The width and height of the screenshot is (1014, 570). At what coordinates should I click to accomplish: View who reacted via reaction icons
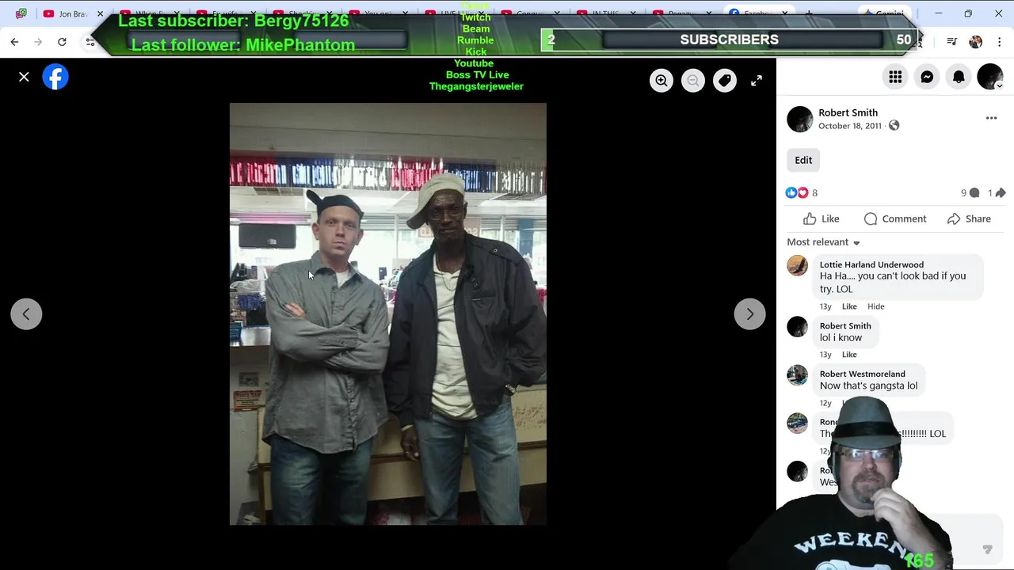(796, 193)
